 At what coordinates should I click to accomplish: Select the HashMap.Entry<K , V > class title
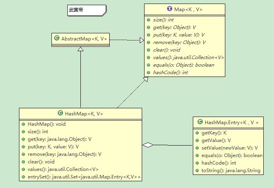coord(232,122)
